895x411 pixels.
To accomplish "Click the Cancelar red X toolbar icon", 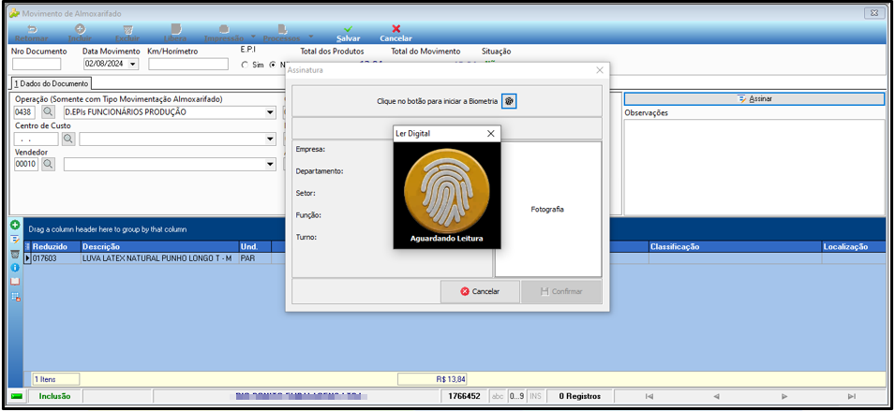I will point(396,28).
